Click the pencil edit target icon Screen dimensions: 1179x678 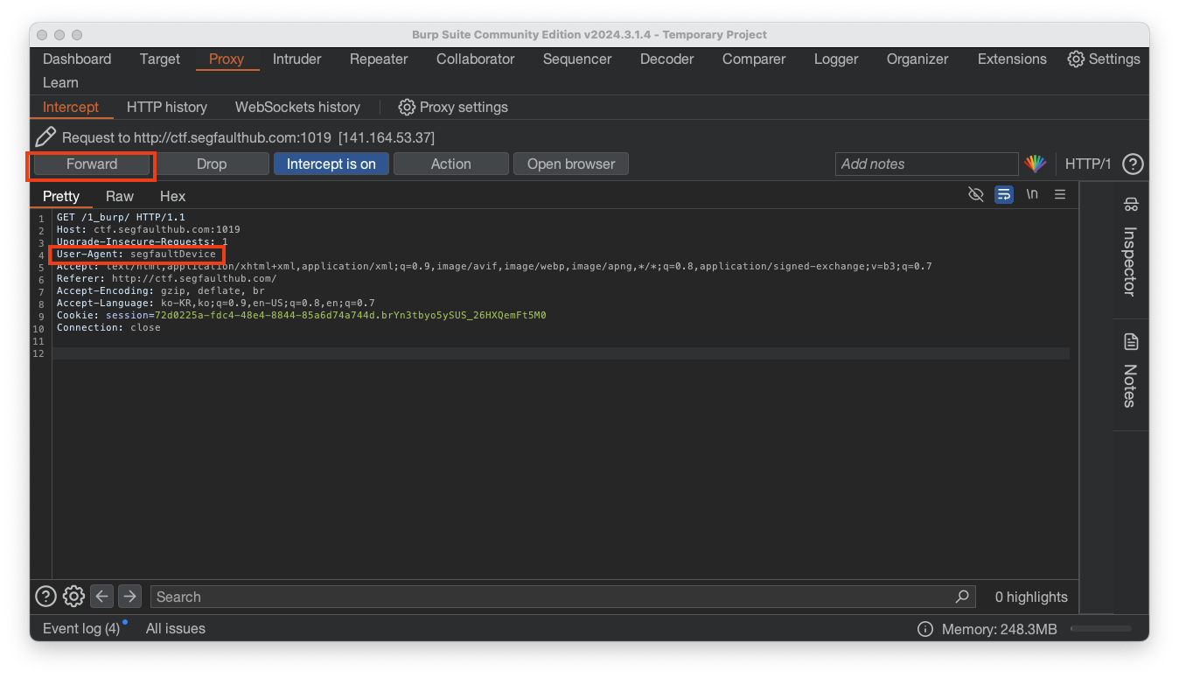coord(45,137)
